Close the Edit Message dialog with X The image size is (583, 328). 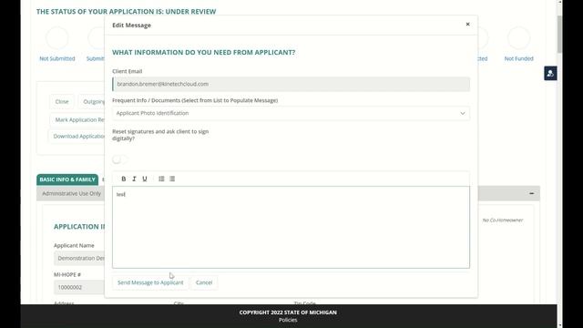click(x=467, y=25)
